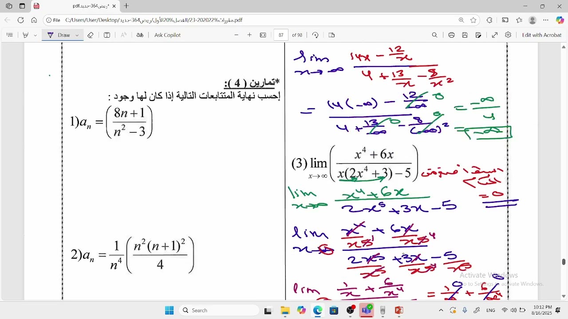Refresh the current page
This screenshot has height=319, width=568.
[20, 20]
